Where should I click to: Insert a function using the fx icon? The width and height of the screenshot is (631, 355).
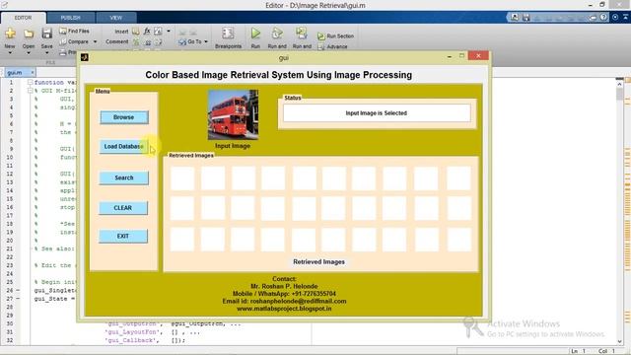[147, 31]
